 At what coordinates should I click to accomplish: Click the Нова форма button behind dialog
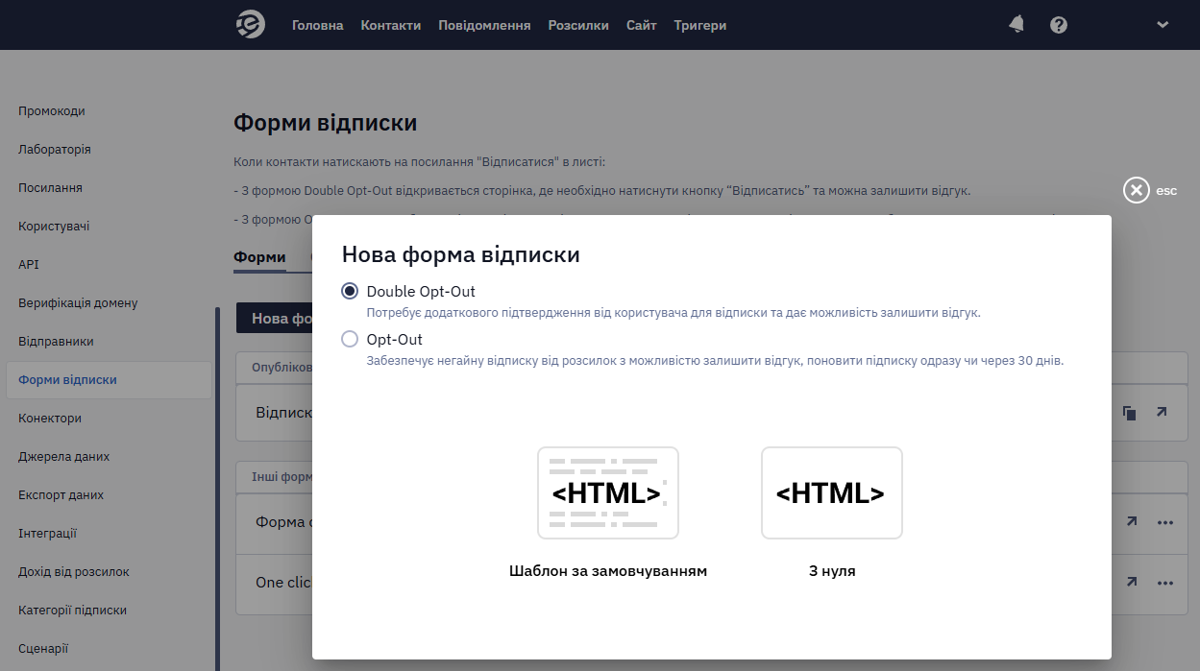pyautogui.click(x=274, y=318)
